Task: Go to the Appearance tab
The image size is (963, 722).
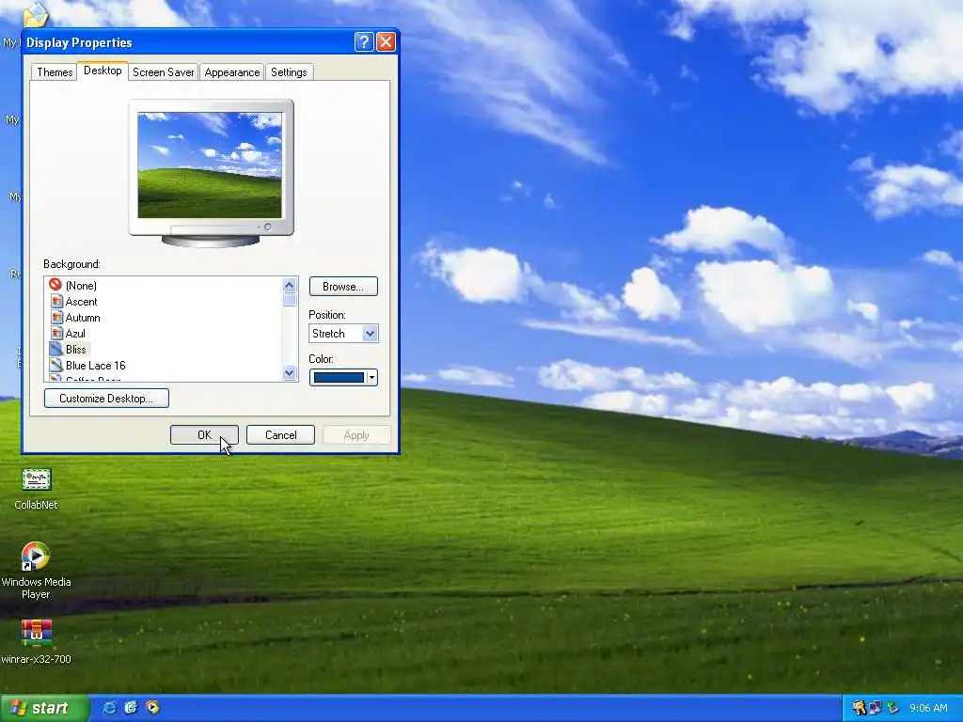Action: pos(232,71)
